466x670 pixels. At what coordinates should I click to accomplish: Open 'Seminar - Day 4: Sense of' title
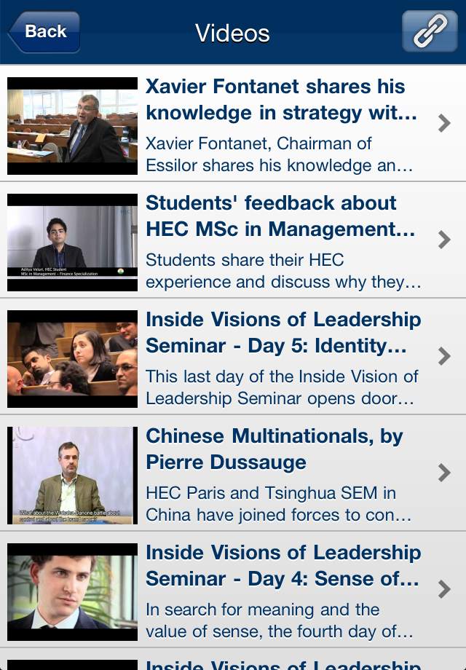[283, 579]
